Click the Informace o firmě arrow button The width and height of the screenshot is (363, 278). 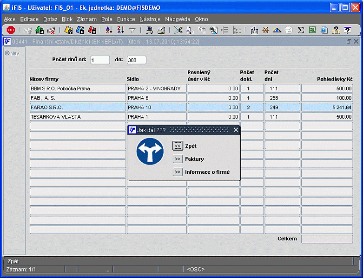click(x=178, y=172)
